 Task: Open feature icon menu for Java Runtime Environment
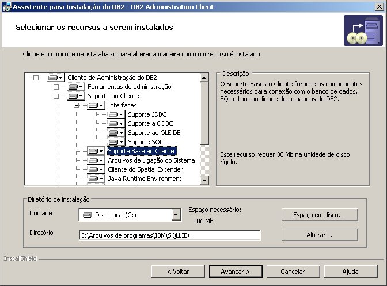pos(96,179)
